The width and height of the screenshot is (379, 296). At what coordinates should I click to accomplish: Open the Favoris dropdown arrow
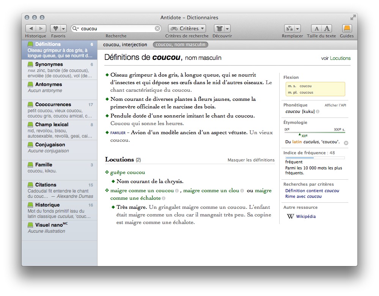pyautogui.click(x=64, y=28)
